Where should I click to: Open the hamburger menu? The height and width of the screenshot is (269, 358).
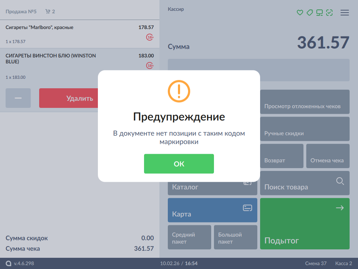(345, 13)
